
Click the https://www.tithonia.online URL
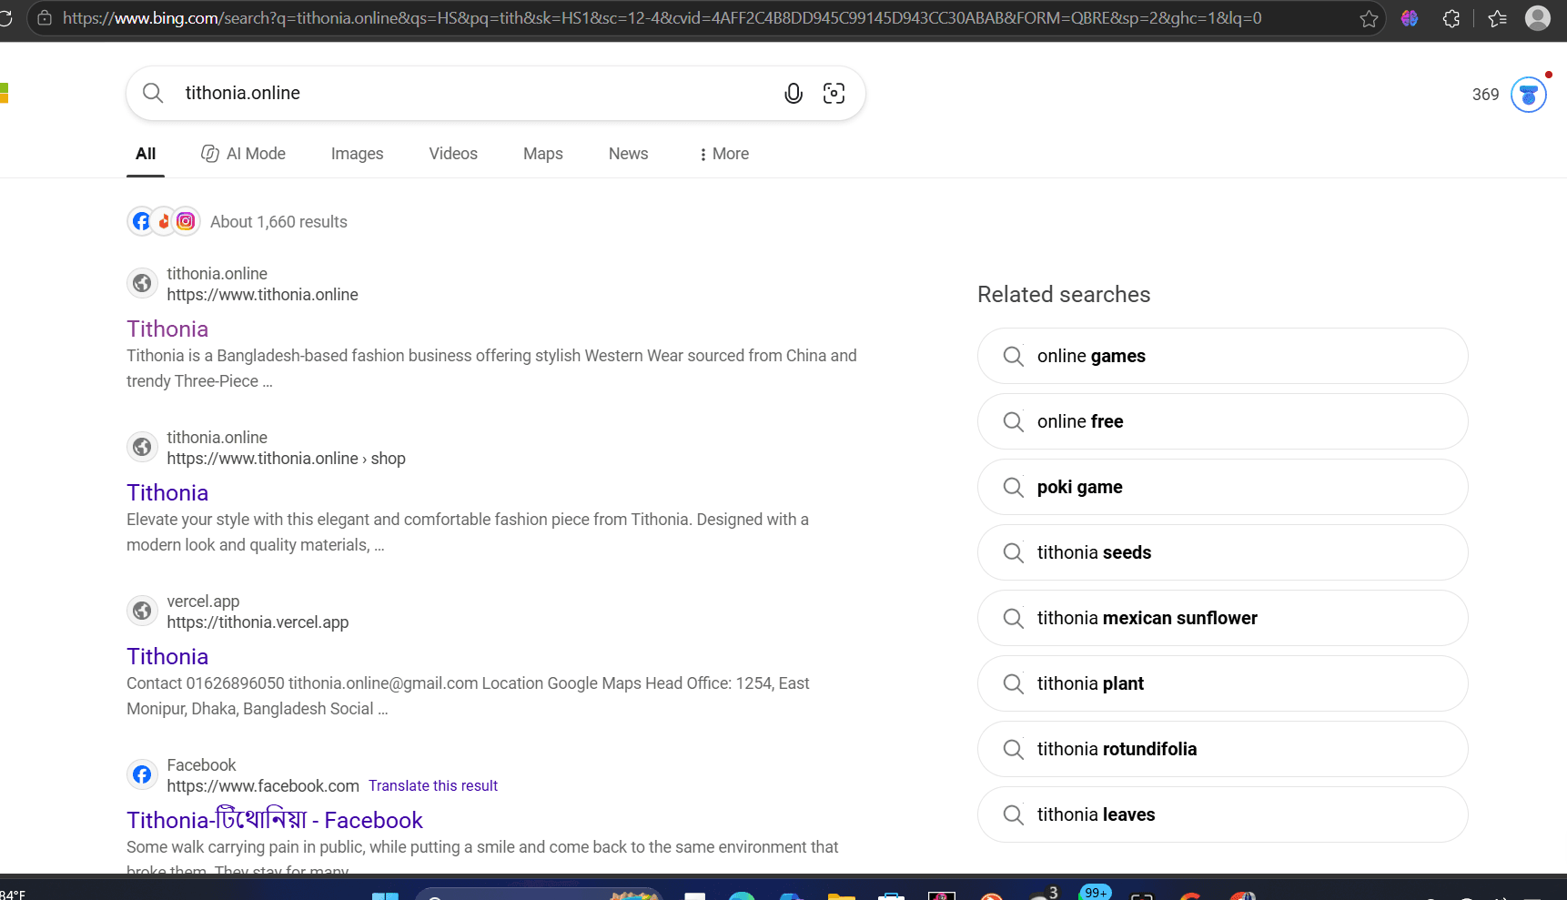(x=262, y=295)
